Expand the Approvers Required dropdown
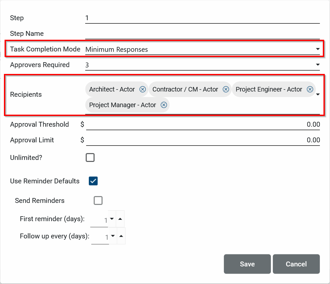Image resolution: width=330 pixels, height=284 pixels. pyautogui.click(x=317, y=65)
